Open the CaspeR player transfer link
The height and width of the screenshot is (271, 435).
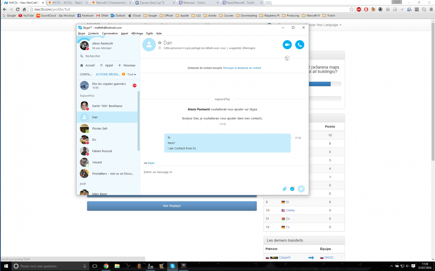click(x=284, y=257)
